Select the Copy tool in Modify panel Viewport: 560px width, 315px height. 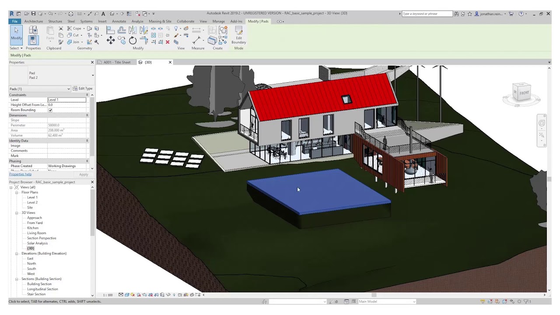(122, 40)
